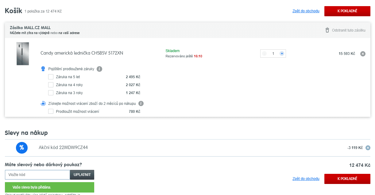Click the 2 495 Kč warranty price
Viewport: 375px width, 195px height.
133,77
